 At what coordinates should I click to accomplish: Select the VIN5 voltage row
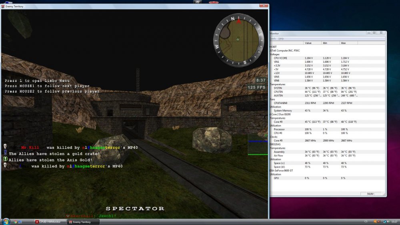click(327, 77)
